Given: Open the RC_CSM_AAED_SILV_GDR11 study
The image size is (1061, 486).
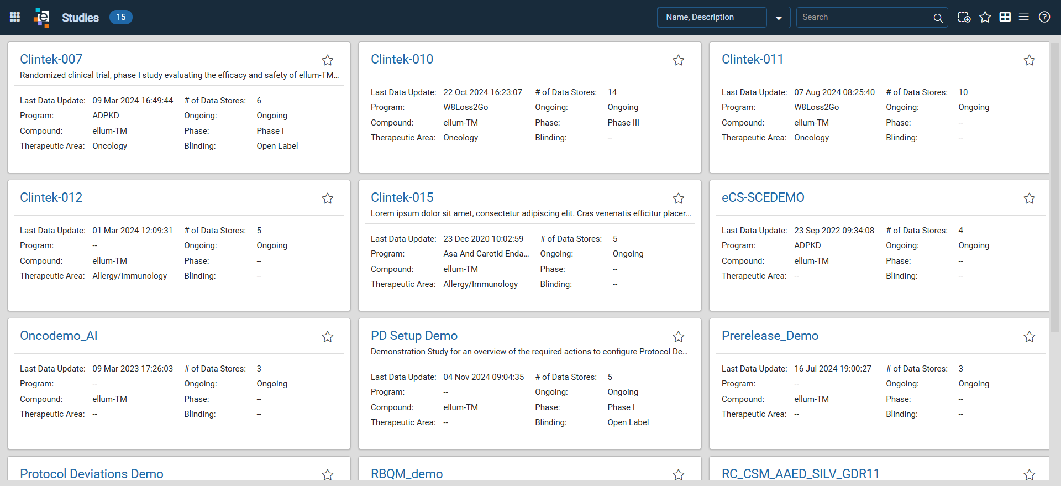Looking at the screenshot, I should click(801, 473).
